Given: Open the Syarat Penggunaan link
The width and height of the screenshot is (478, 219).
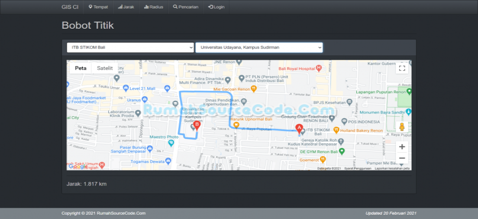Looking at the screenshot, I should coord(358,169).
